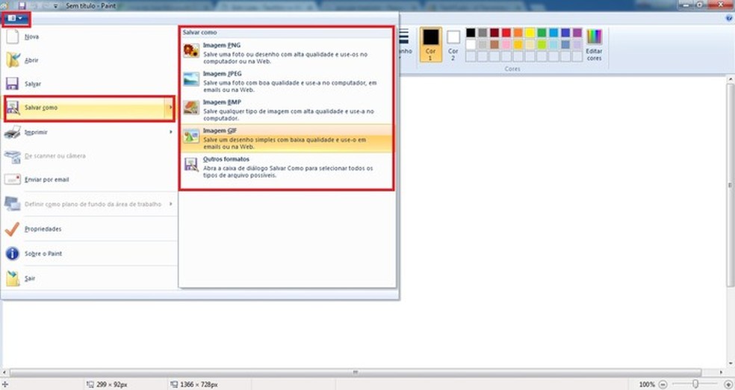Click Sobre o Paint menu entry
The height and width of the screenshot is (390, 735).
[89, 253]
